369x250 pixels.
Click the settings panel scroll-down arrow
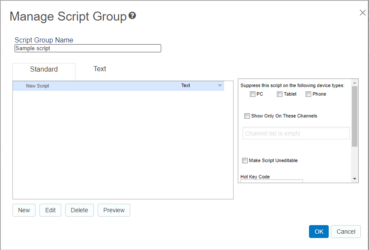point(354,178)
